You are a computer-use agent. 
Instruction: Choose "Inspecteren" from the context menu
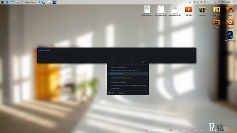128,88
